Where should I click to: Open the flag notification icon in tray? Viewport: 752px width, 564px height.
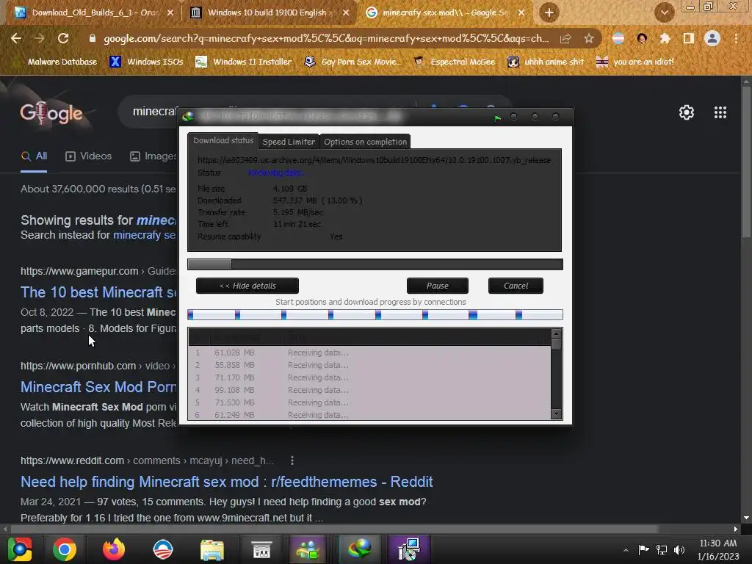pyautogui.click(x=643, y=549)
